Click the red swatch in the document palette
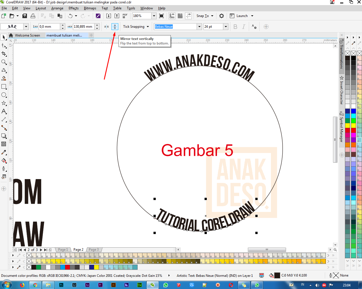This screenshot has height=289, width=362. 67,267
